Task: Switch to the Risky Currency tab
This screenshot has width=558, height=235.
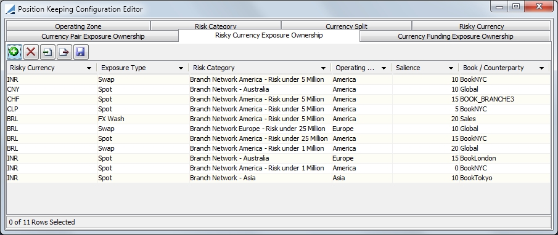Action: tap(482, 26)
